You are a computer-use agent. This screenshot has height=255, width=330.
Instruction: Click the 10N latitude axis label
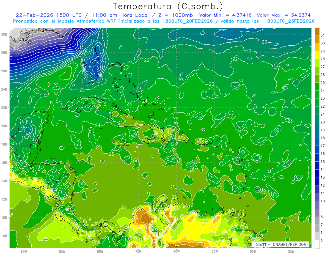[4, 217]
